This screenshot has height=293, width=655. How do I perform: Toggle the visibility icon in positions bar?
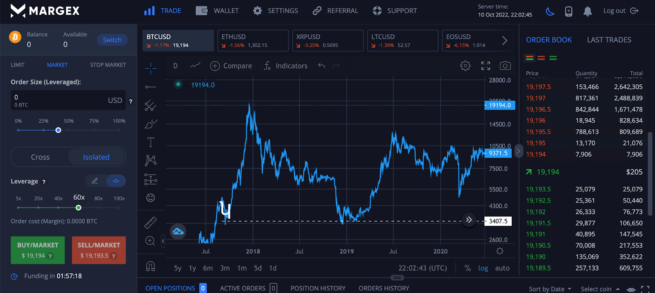(x=631, y=289)
